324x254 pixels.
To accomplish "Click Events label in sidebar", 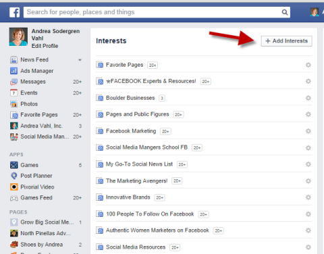I will coord(29,93).
